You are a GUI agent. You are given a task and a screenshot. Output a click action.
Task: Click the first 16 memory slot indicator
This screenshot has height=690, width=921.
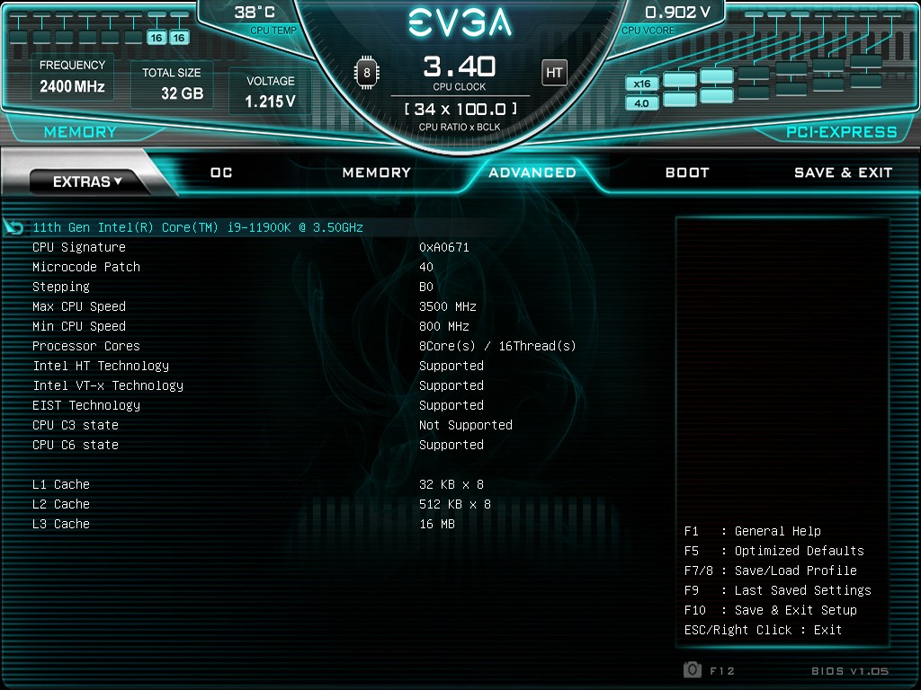click(156, 38)
